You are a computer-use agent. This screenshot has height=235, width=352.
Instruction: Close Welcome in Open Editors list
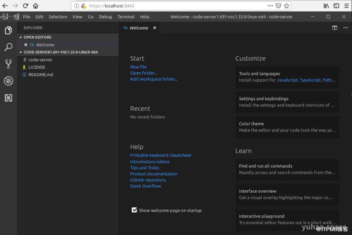(26, 45)
